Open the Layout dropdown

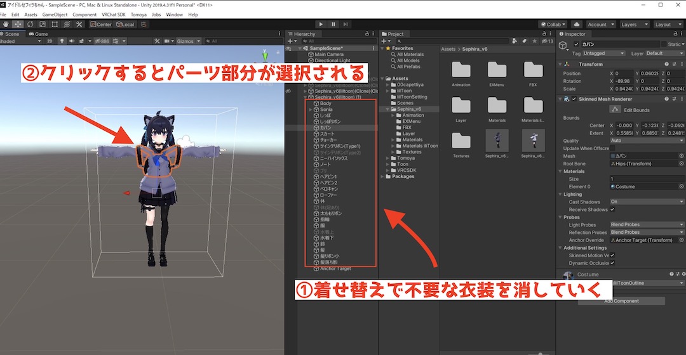click(668, 25)
